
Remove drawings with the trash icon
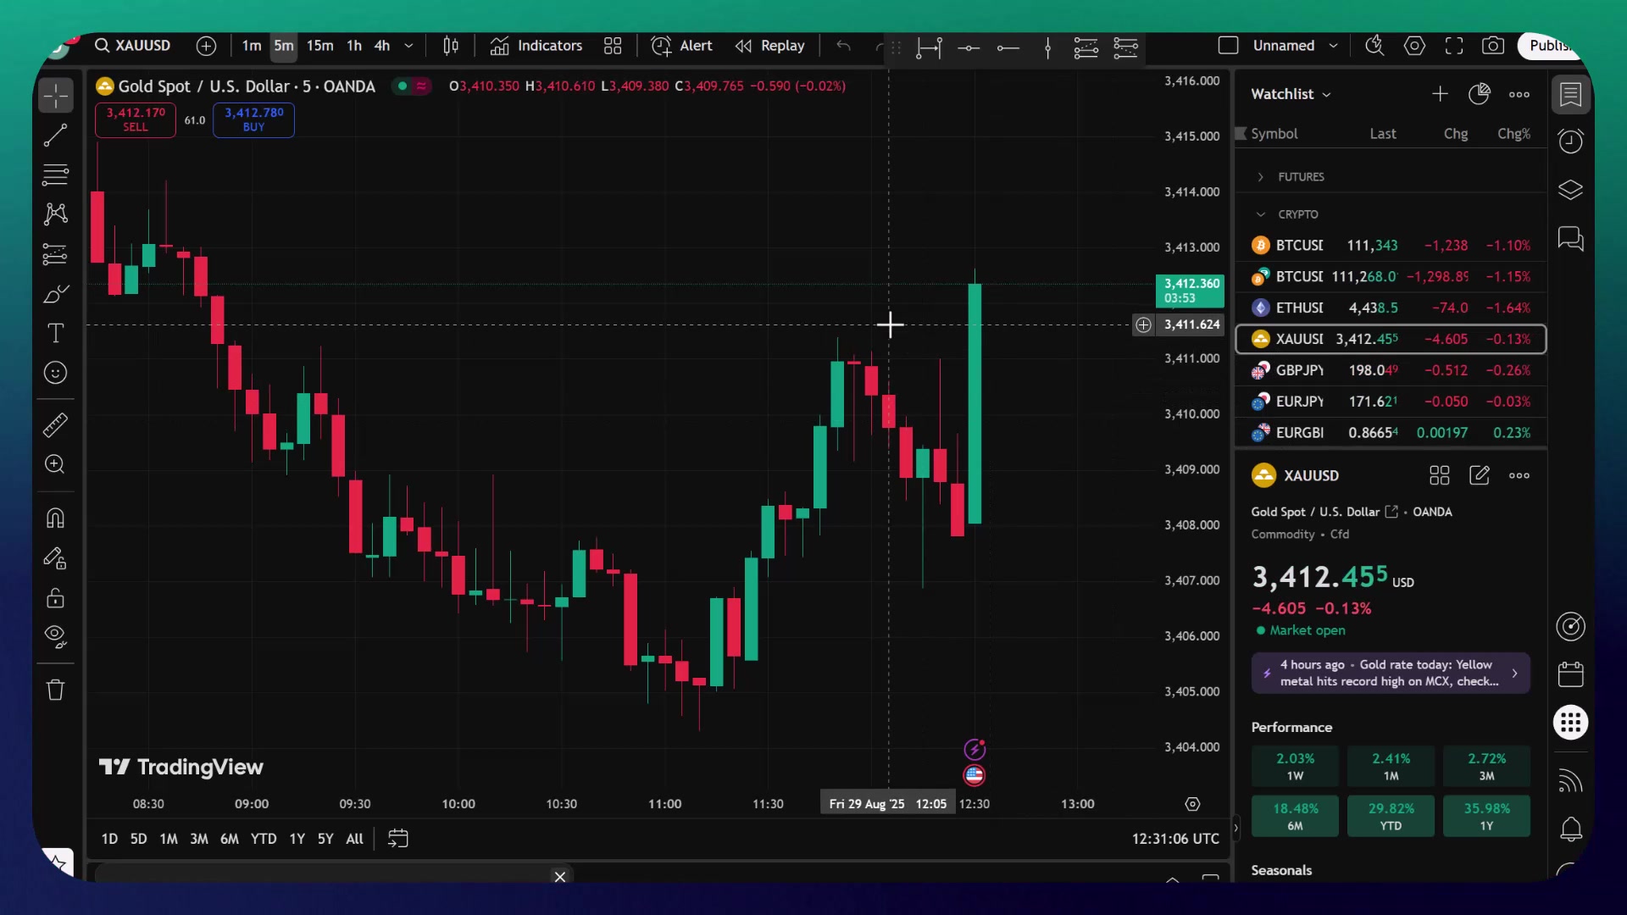click(x=56, y=690)
